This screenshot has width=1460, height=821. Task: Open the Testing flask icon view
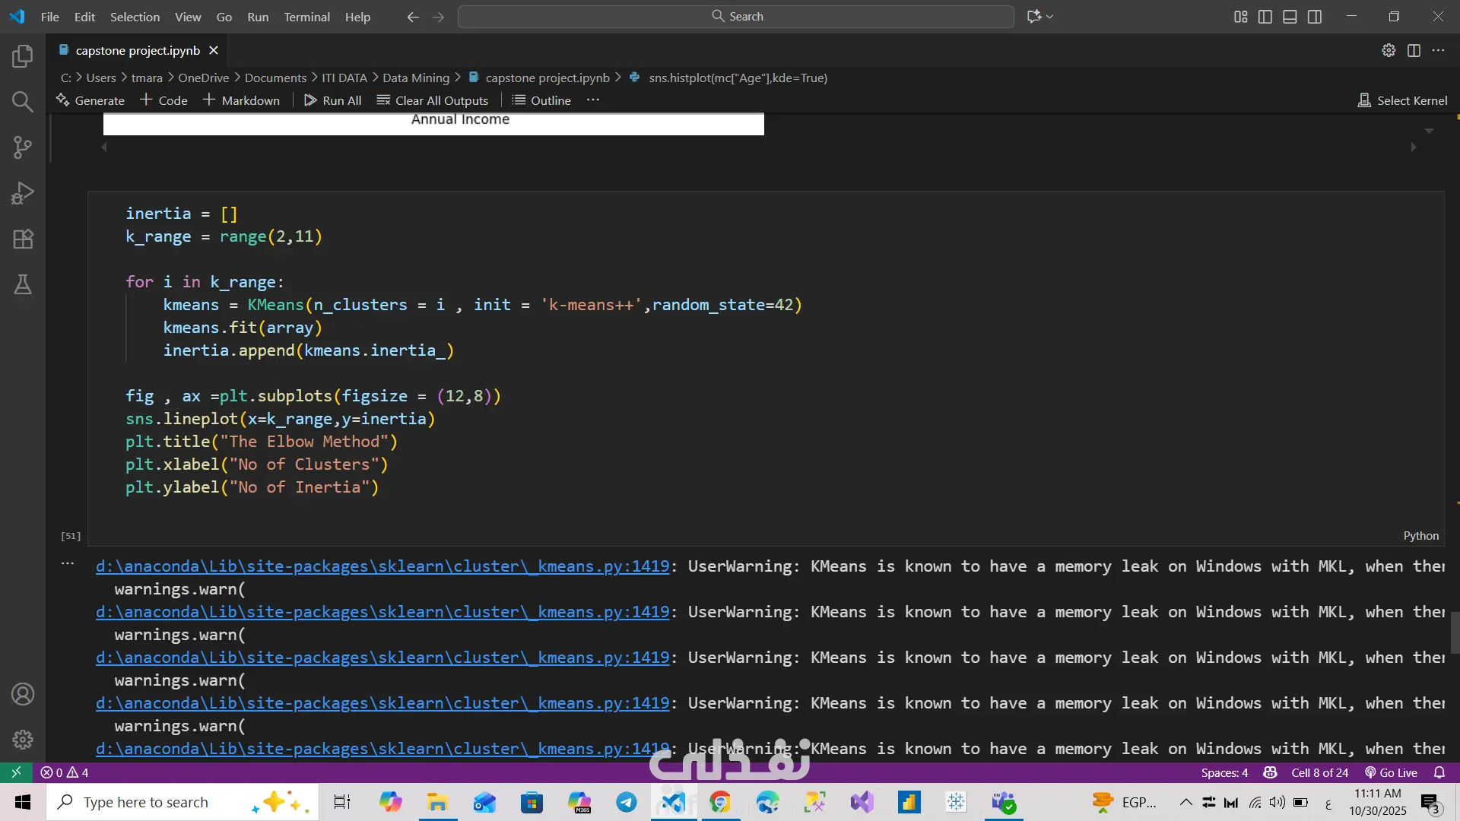pyautogui.click(x=23, y=284)
